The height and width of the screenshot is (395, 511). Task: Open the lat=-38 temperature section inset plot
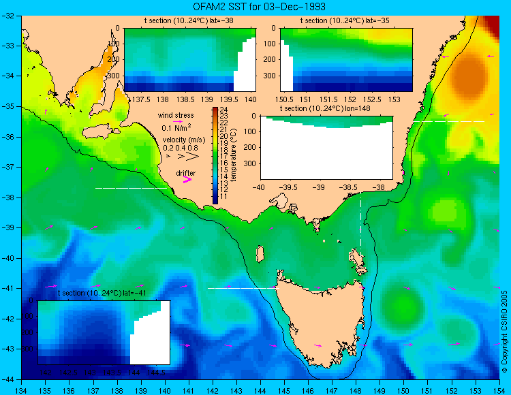point(190,60)
